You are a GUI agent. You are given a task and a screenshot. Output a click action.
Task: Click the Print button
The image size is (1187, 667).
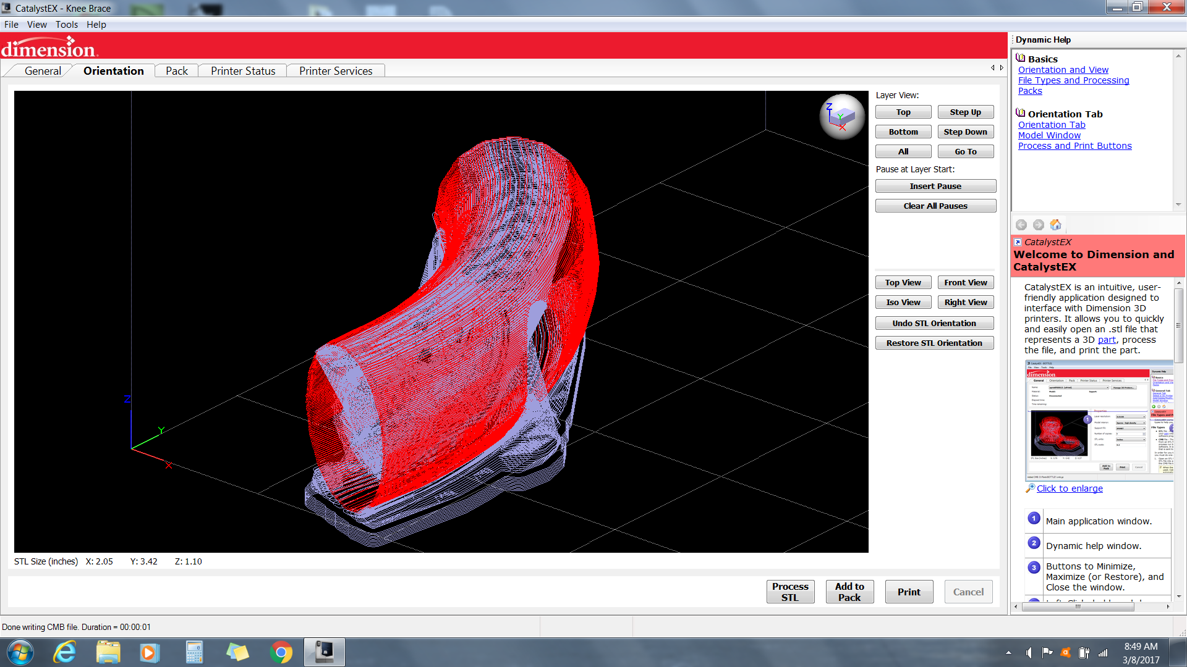909,592
